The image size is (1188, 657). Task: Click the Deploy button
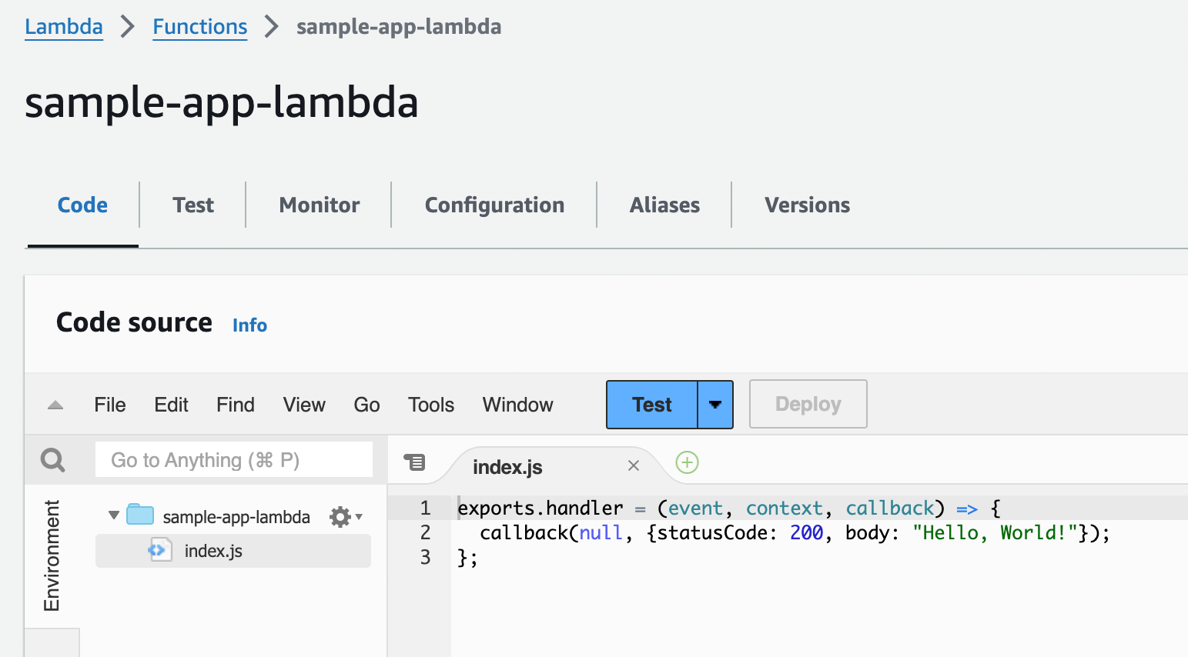pyautogui.click(x=808, y=404)
